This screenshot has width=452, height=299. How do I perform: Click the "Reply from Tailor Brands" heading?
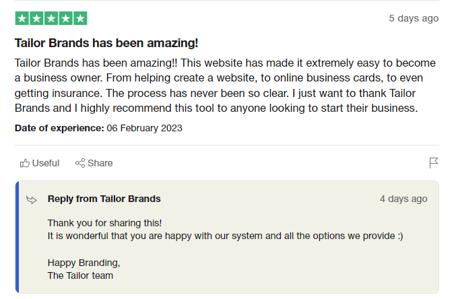coord(104,199)
